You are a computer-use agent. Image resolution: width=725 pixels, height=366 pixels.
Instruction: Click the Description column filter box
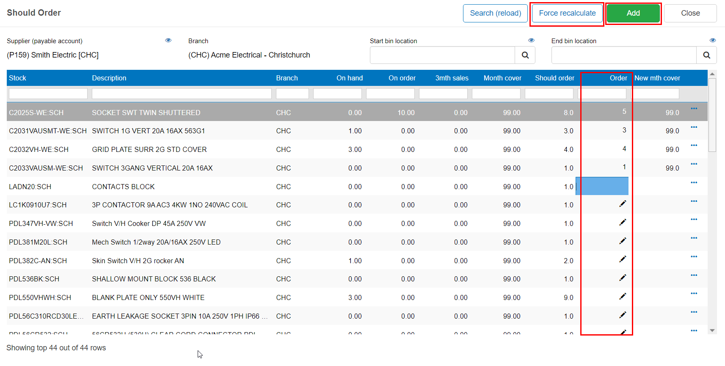click(x=182, y=94)
